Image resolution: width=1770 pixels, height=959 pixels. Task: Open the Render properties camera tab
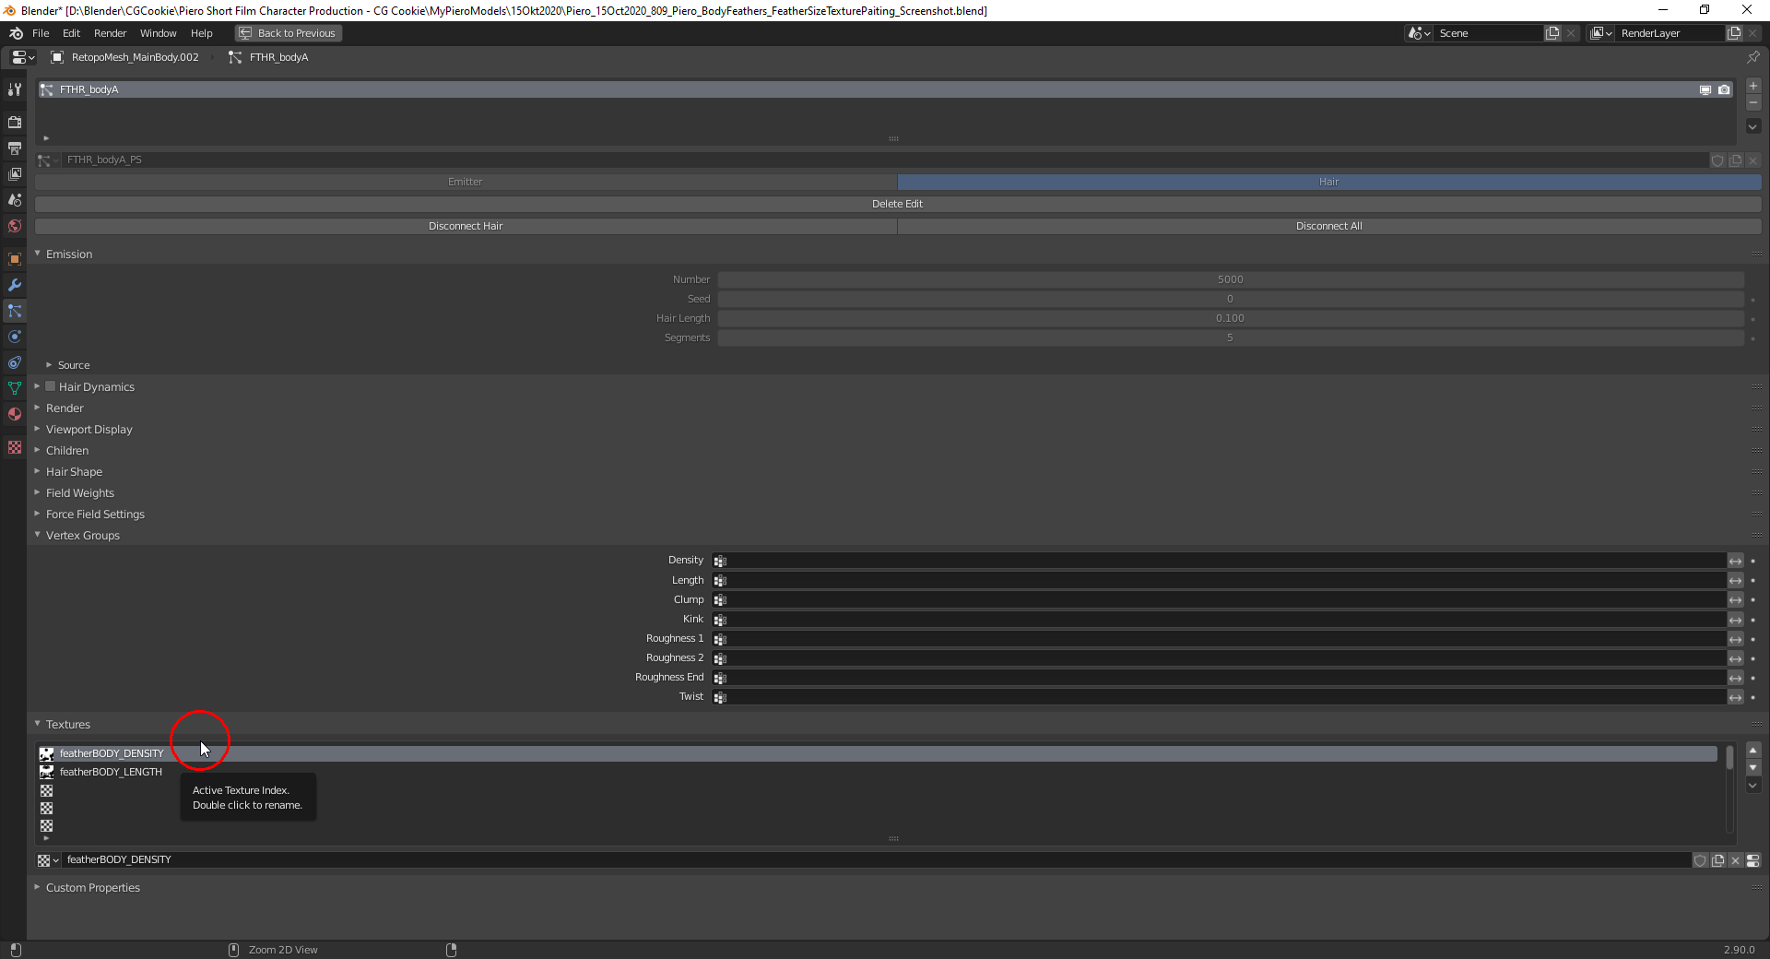[x=15, y=122]
